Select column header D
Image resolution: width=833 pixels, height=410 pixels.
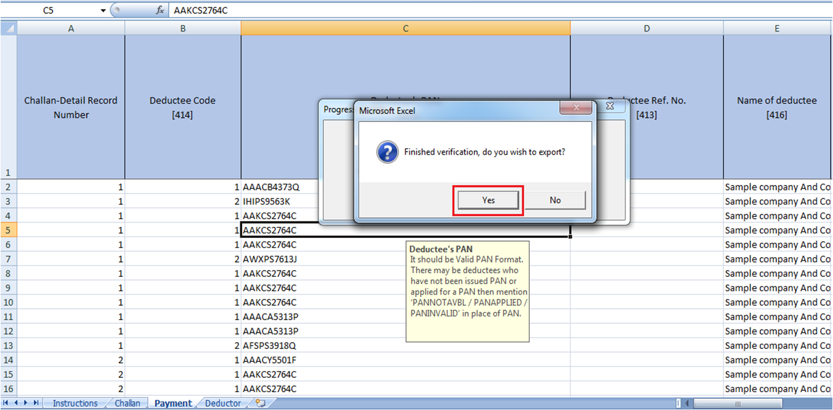tap(646, 28)
